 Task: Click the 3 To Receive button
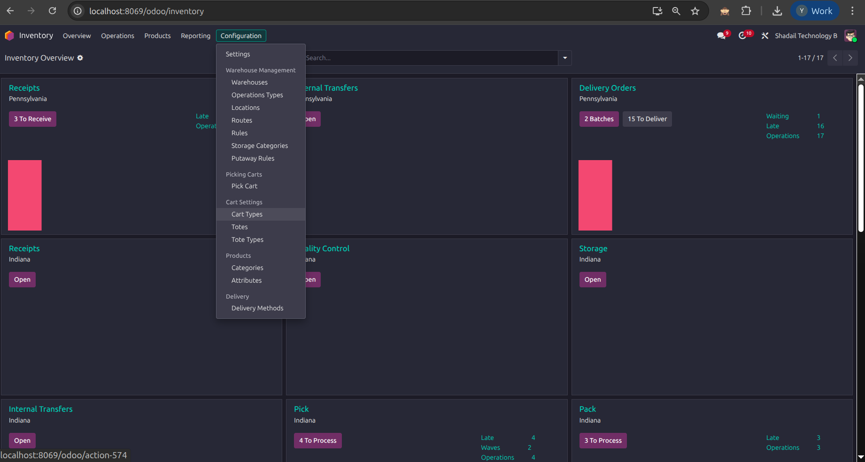(x=32, y=119)
